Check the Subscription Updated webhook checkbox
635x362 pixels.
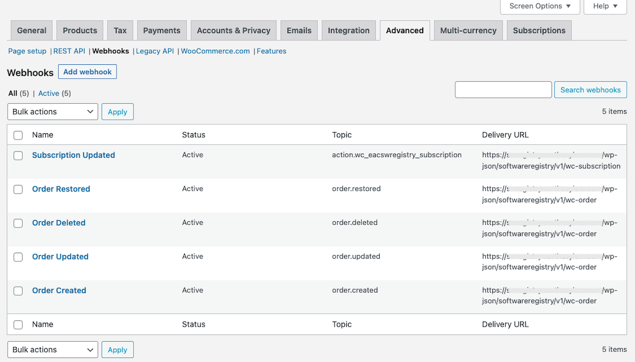pyautogui.click(x=18, y=156)
